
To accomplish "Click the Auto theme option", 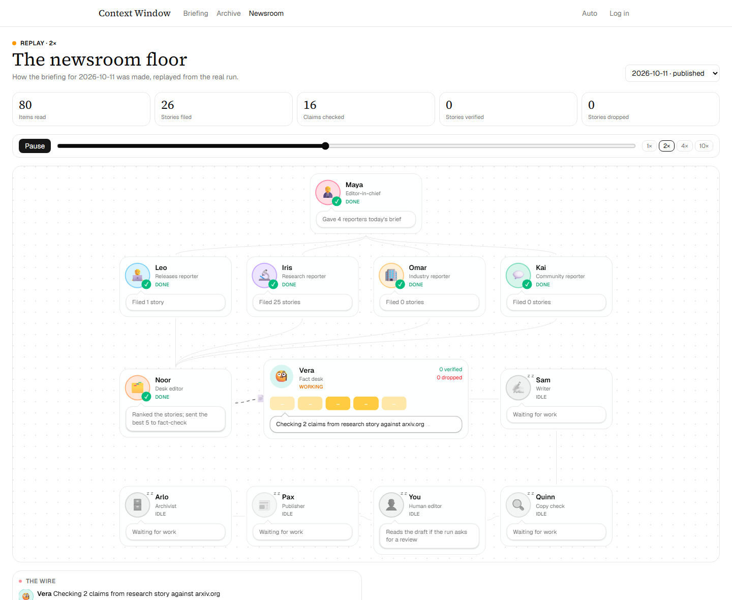I will click(x=590, y=13).
